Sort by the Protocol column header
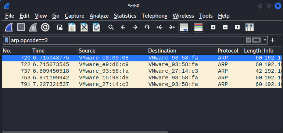283x133 pixels. pyautogui.click(x=230, y=51)
